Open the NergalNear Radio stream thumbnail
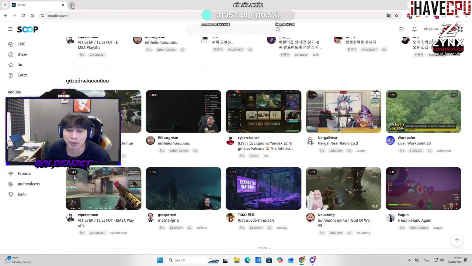This screenshot has height=266, width=472. (x=343, y=111)
